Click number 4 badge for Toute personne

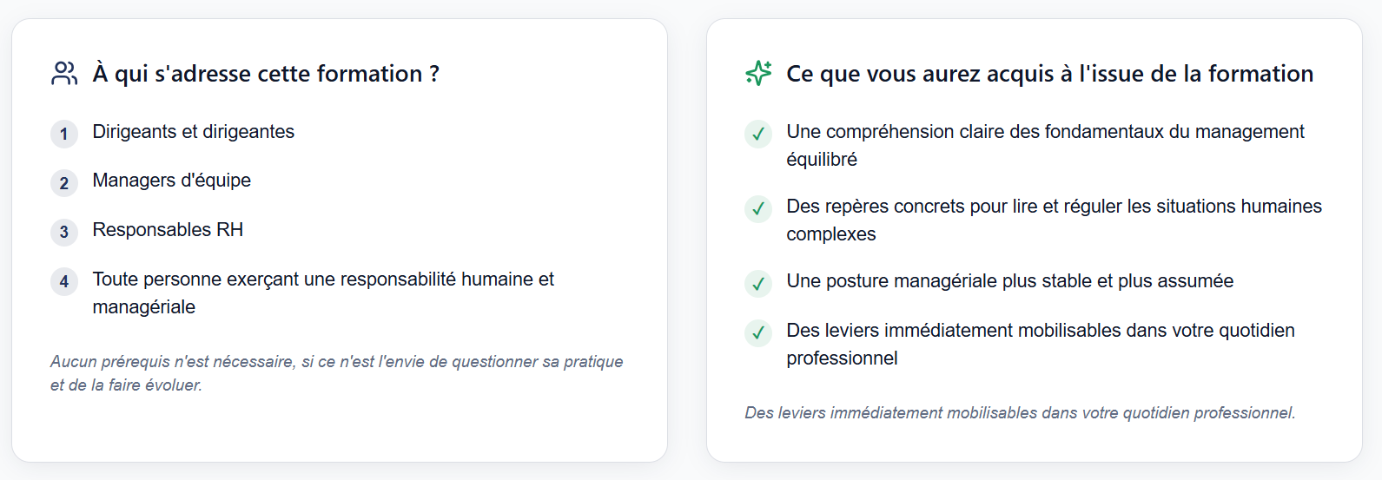point(64,281)
